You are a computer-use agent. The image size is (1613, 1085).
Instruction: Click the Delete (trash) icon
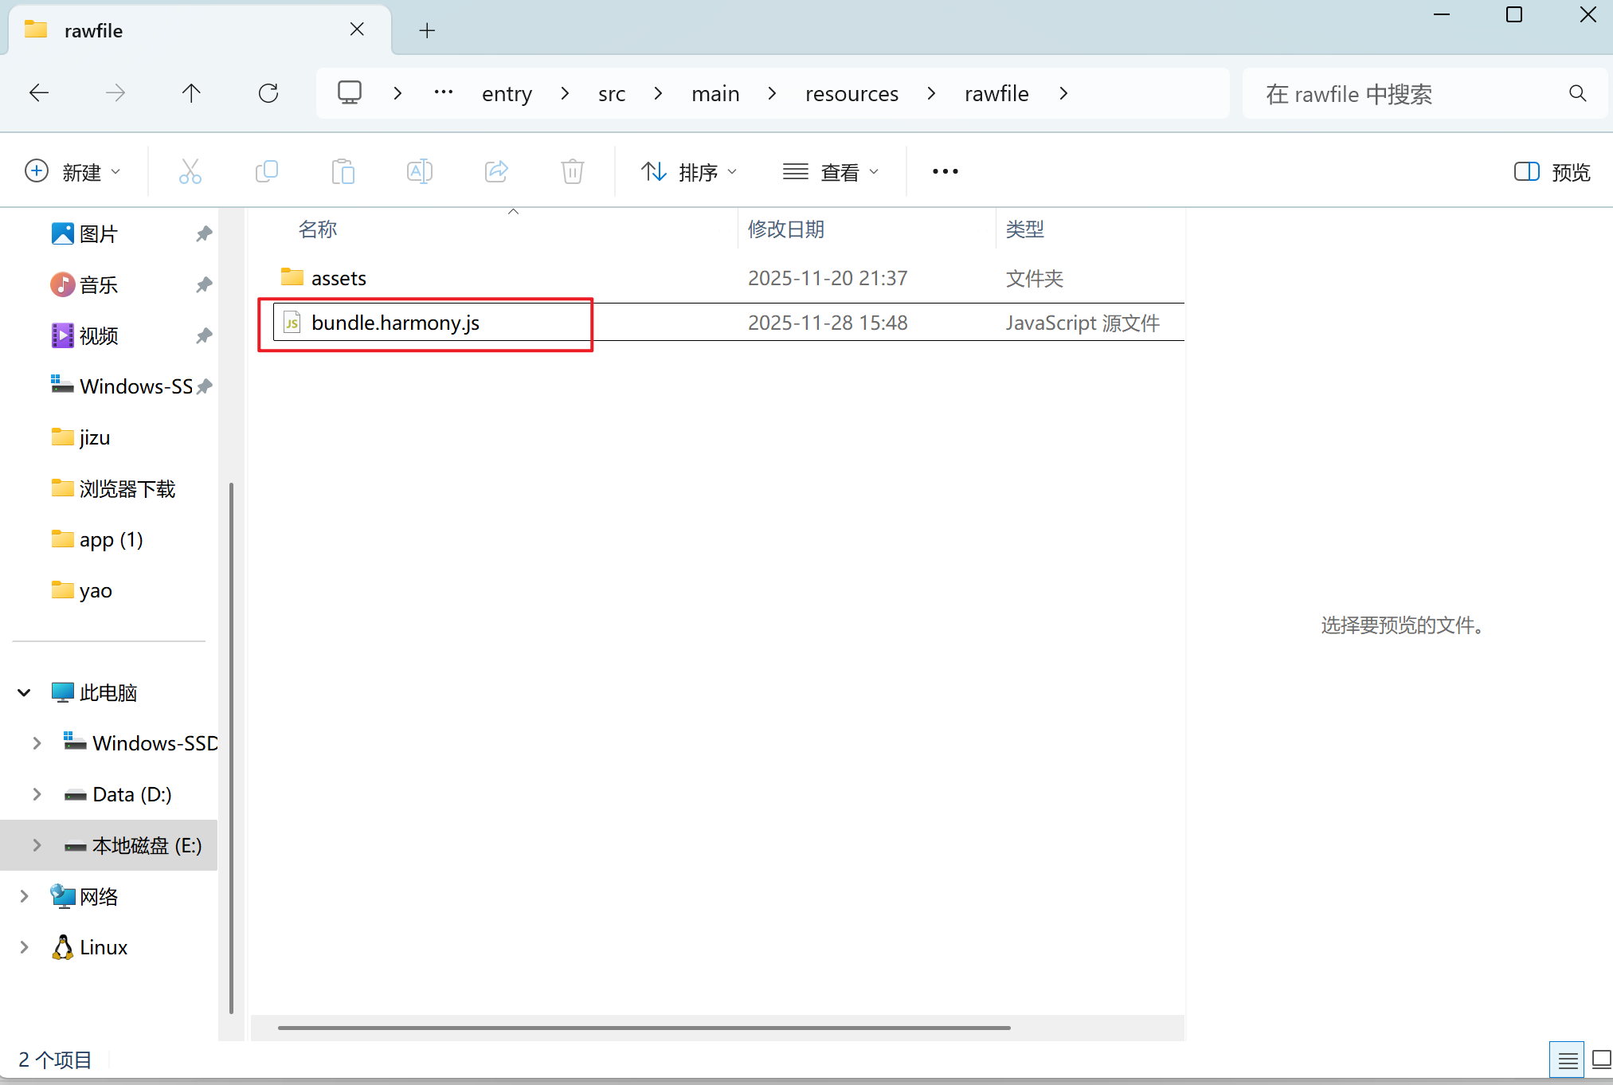pyautogui.click(x=572, y=171)
